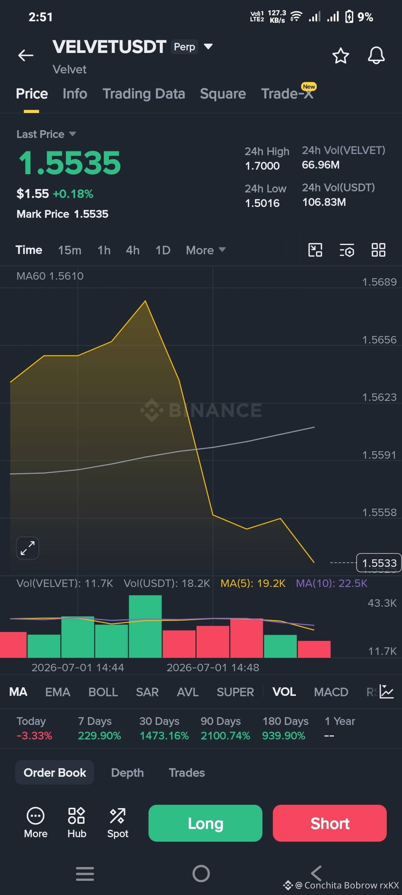Tap the 180 Days 939.90% performance
Image resolution: width=402 pixels, height=895 pixels.
point(285,728)
